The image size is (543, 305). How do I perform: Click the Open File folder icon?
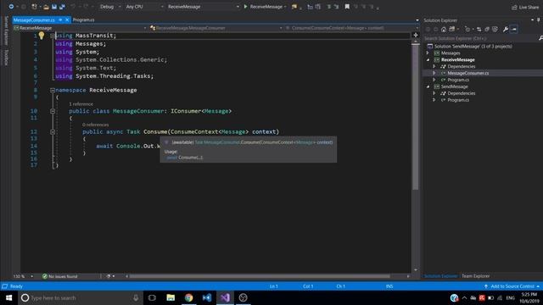coord(46,7)
